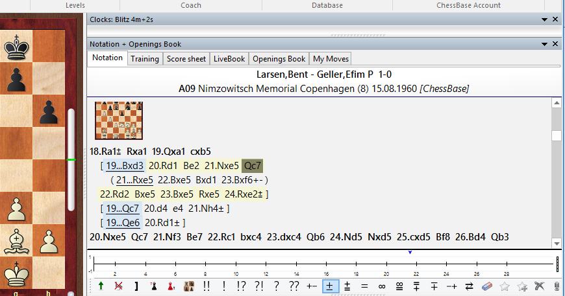Screen dimensions: 565x296
Task: Select the infinity unclear position symbol
Action: click(x=382, y=286)
